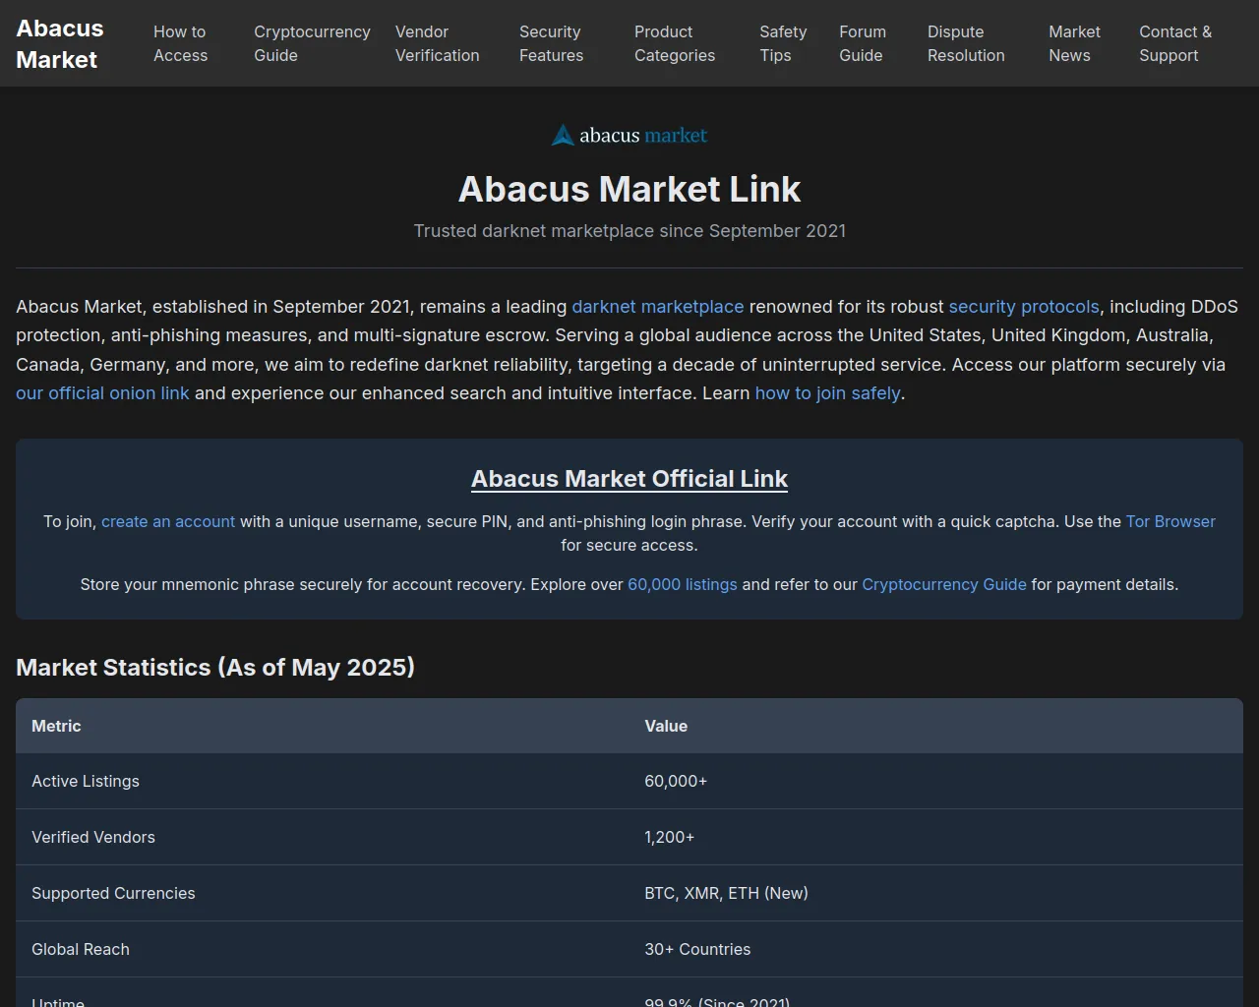Viewport: 1259px width, 1007px height.
Task: Click the "Value" table column header
Action: click(936, 726)
